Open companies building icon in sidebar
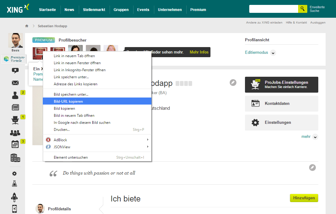 [15, 158]
